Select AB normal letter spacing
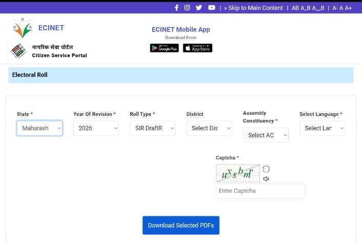This screenshot has width=362, height=242. coord(295,8)
